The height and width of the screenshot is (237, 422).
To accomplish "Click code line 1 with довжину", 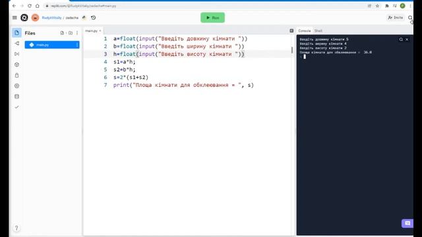I will (180, 39).
